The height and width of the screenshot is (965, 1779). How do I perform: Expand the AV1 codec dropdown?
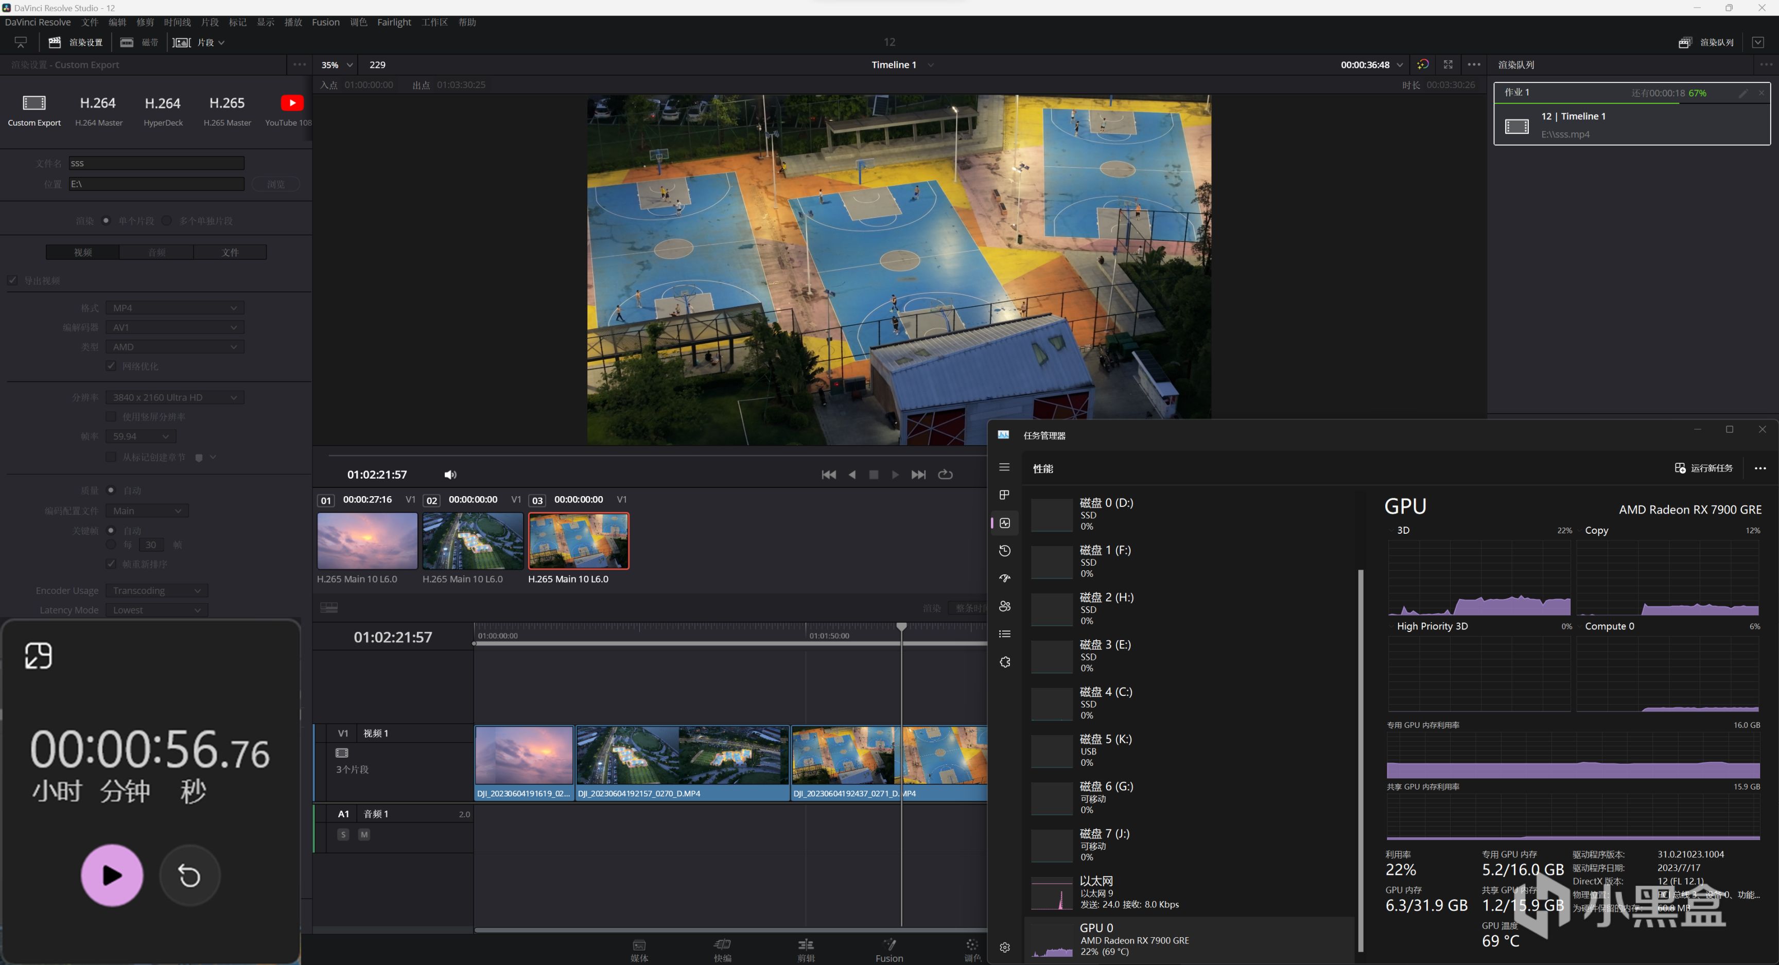coord(175,327)
